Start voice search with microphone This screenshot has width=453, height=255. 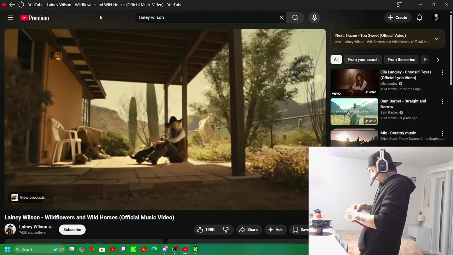314,18
